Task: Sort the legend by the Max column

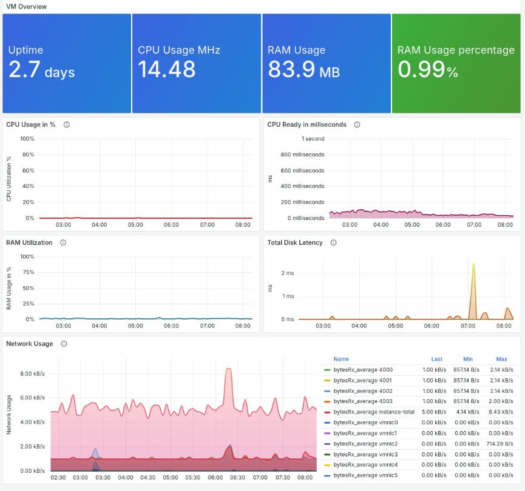Action: pyautogui.click(x=501, y=359)
